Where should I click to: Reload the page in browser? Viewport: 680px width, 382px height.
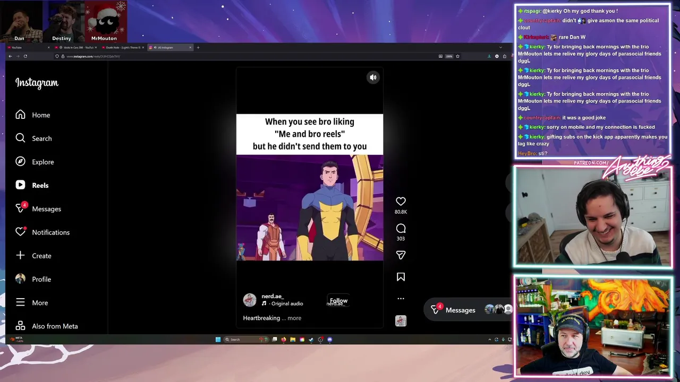click(x=25, y=56)
